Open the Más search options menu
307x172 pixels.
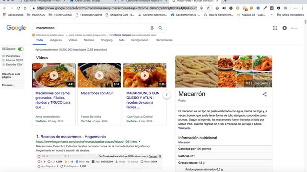[122, 40]
